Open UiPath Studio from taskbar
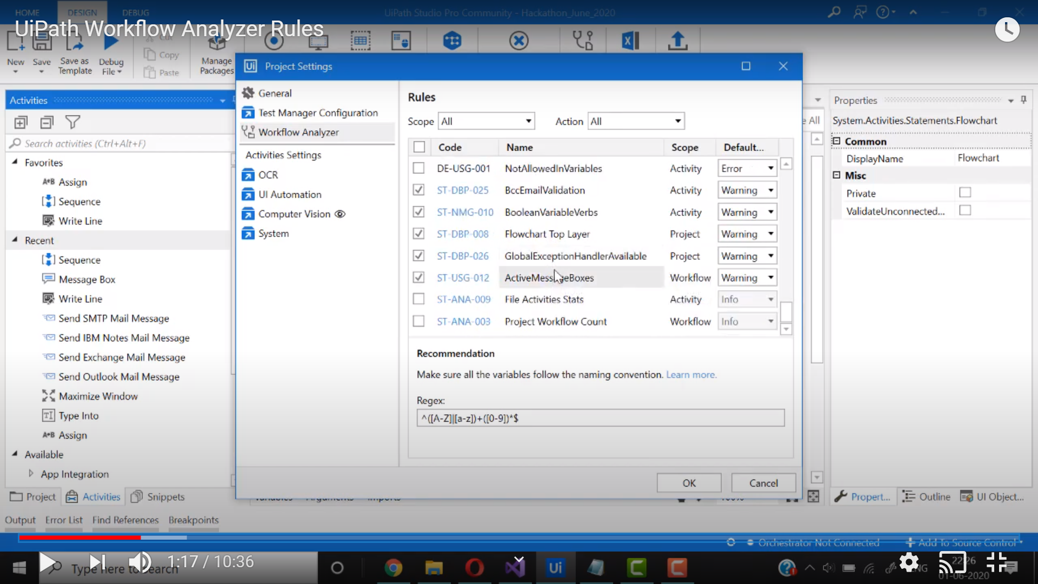The image size is (1038, 584). tap(555, 568)
